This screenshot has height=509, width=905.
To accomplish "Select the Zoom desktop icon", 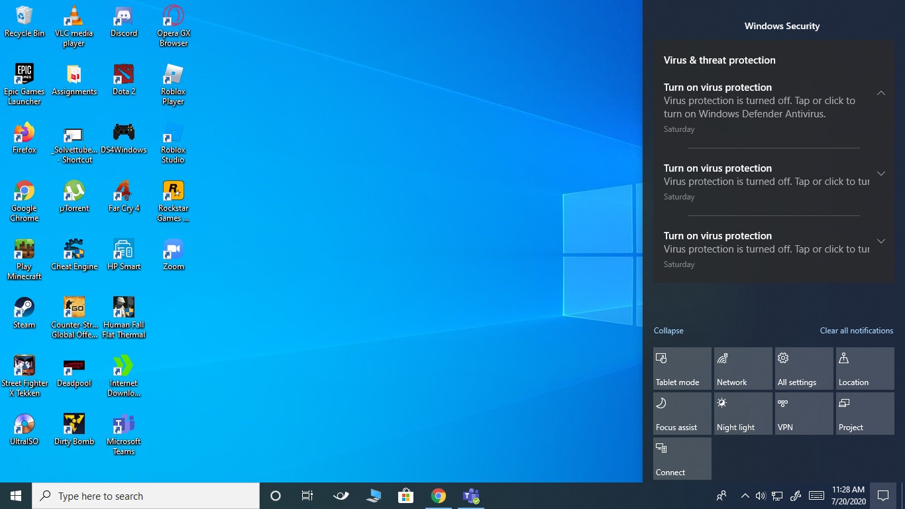I will point(173,255).
